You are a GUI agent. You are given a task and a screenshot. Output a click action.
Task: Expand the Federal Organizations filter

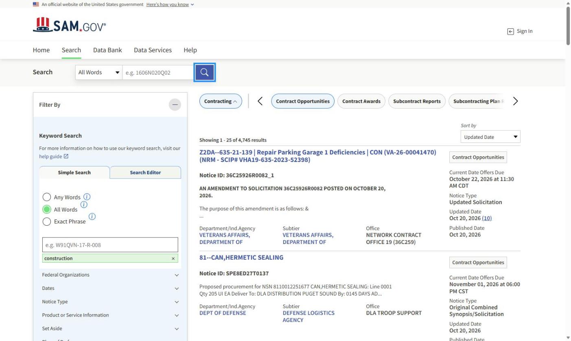pyautogui.click(x=110, y=275)
